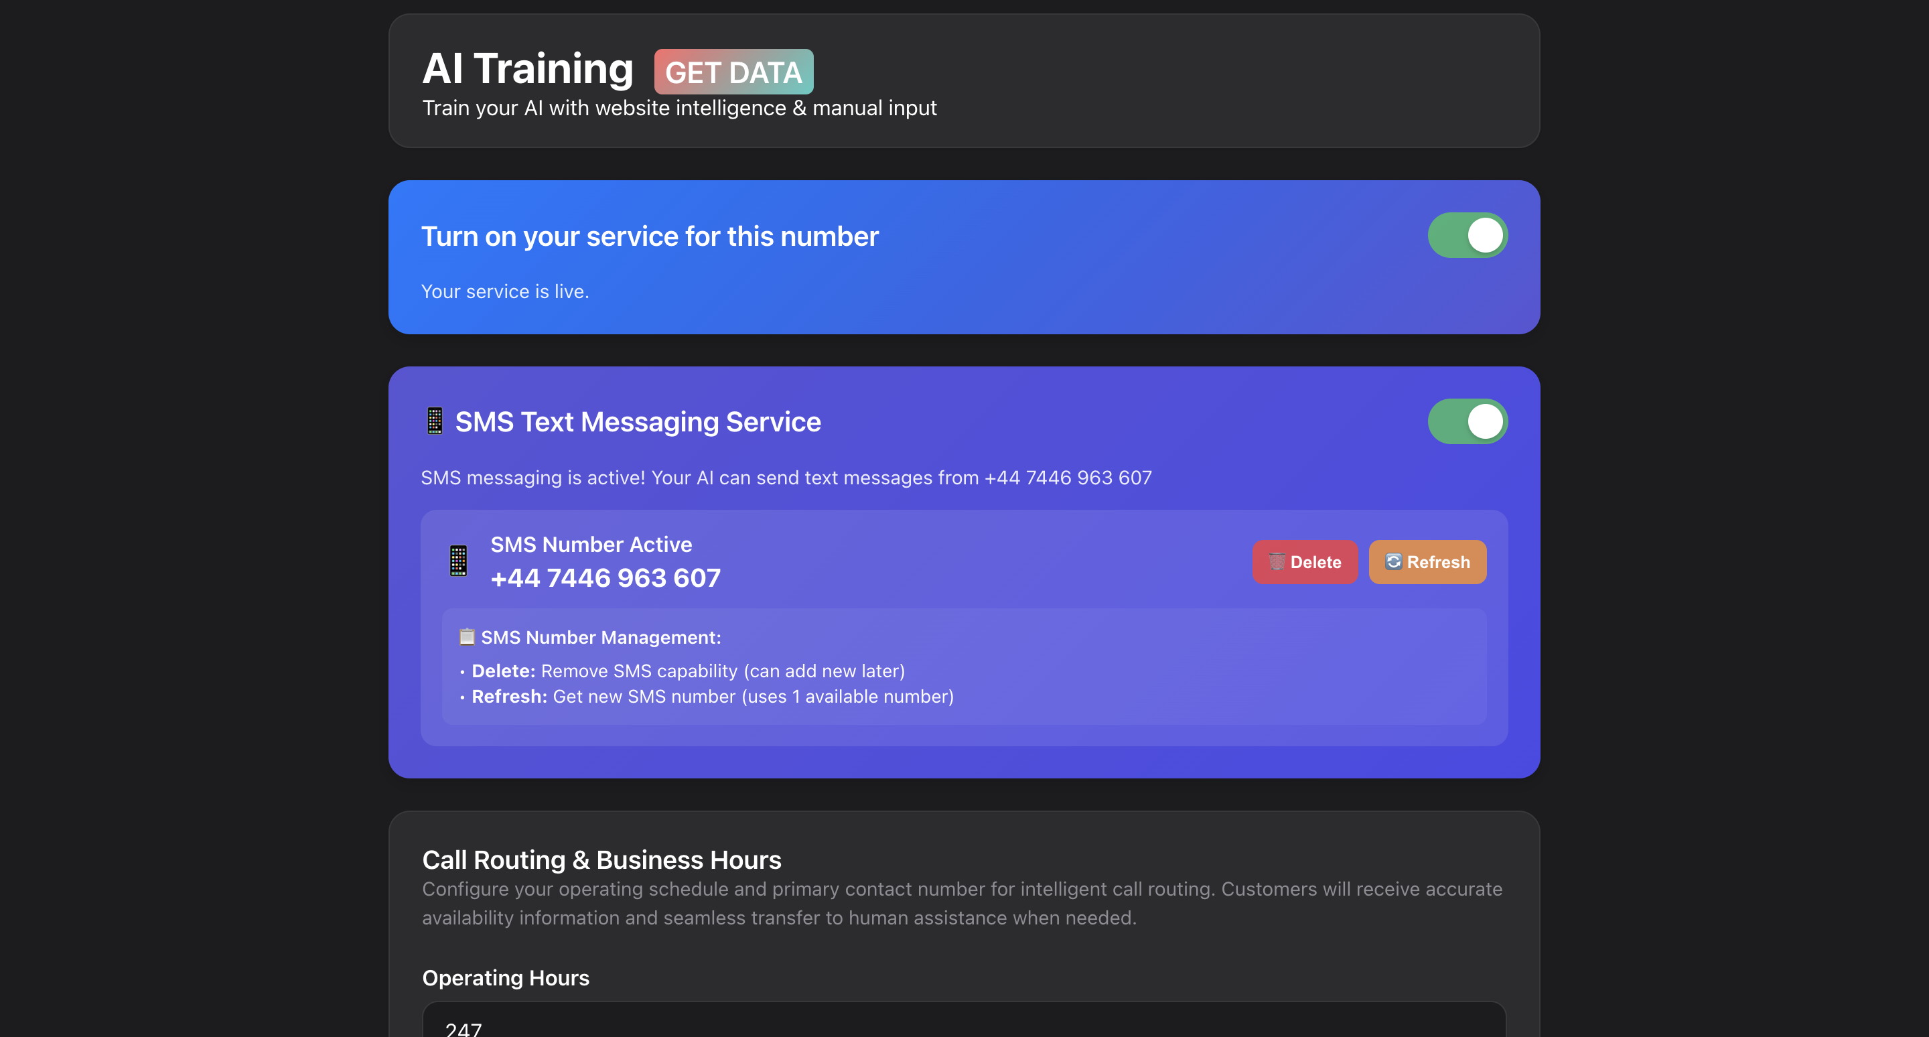The image size is (1929, 1037).
Task: Delete the active SMS number
Action: (x=1305, y=562)
